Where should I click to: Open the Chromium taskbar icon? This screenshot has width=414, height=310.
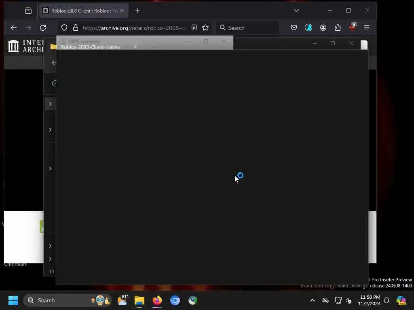(x=175, y=300)
